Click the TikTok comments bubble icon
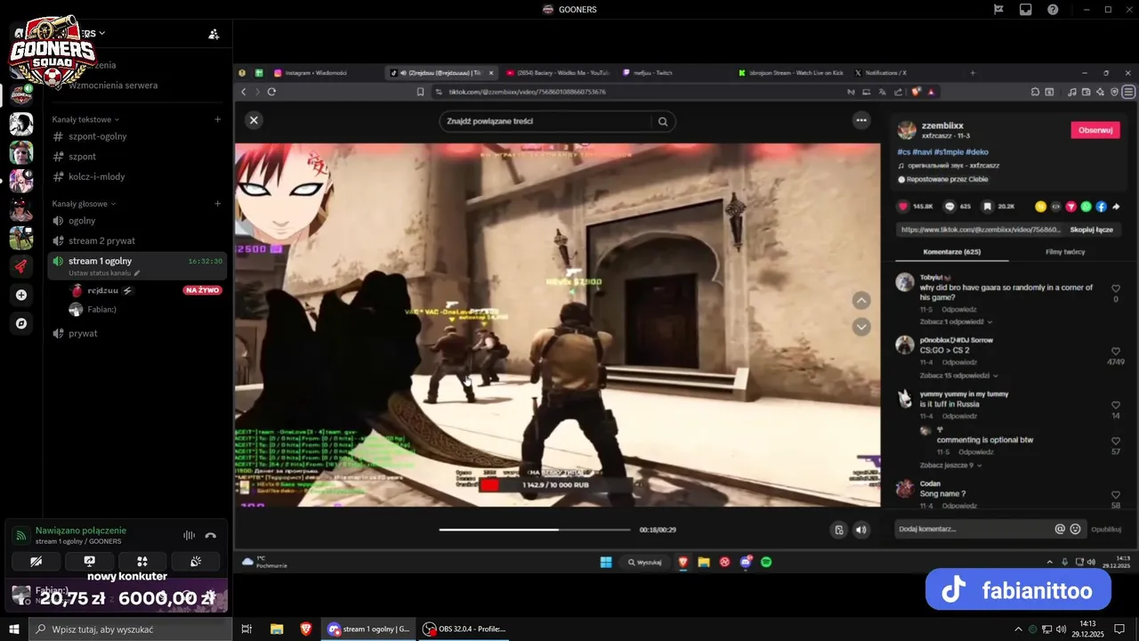The image size is (1139, 641). pyautogui.click(x=950, y=207)
